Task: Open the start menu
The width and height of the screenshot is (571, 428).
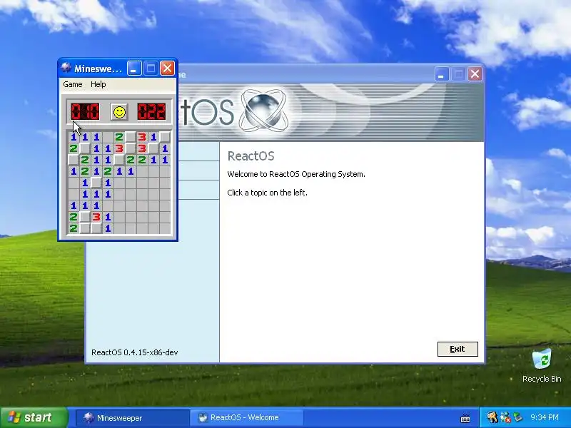Action: point(34,417)
